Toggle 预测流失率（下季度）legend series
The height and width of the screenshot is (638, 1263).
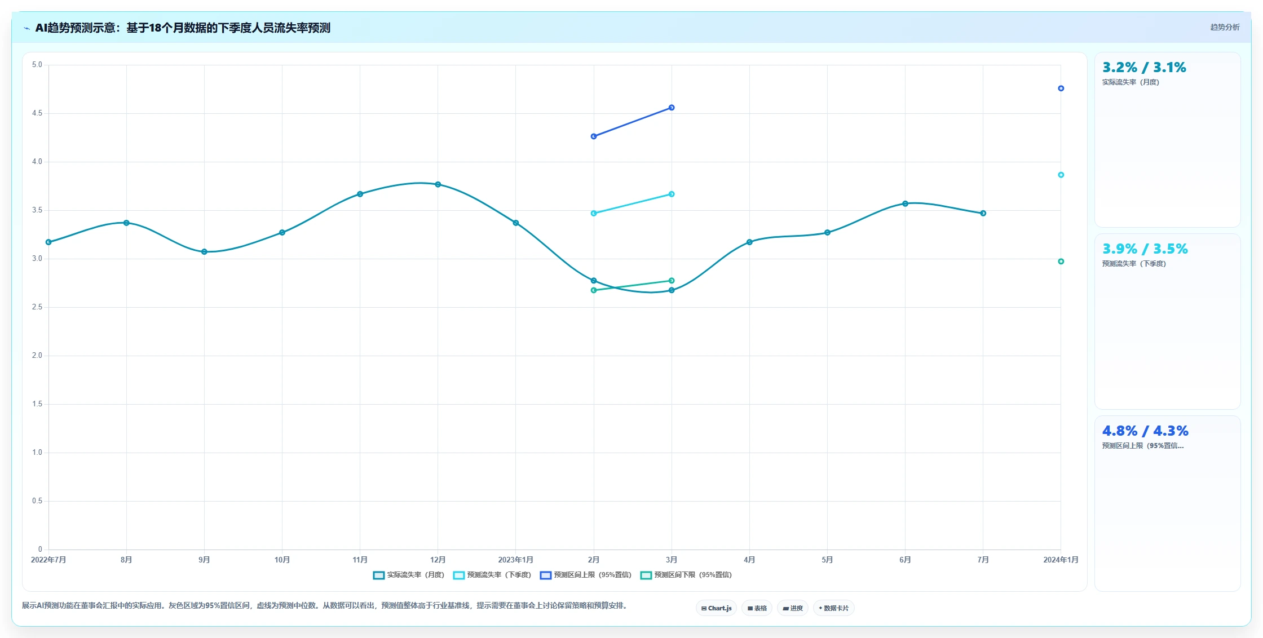pyautogui.click(x=492, y=575)
